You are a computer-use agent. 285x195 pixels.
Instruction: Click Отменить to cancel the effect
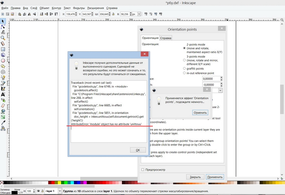click(200, 112)
